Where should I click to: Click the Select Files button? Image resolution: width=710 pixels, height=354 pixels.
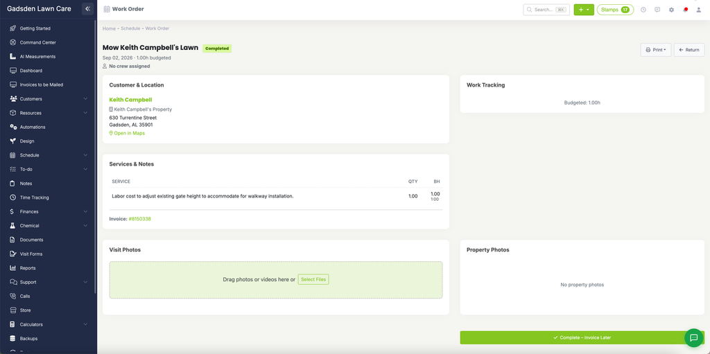point(313,279)
